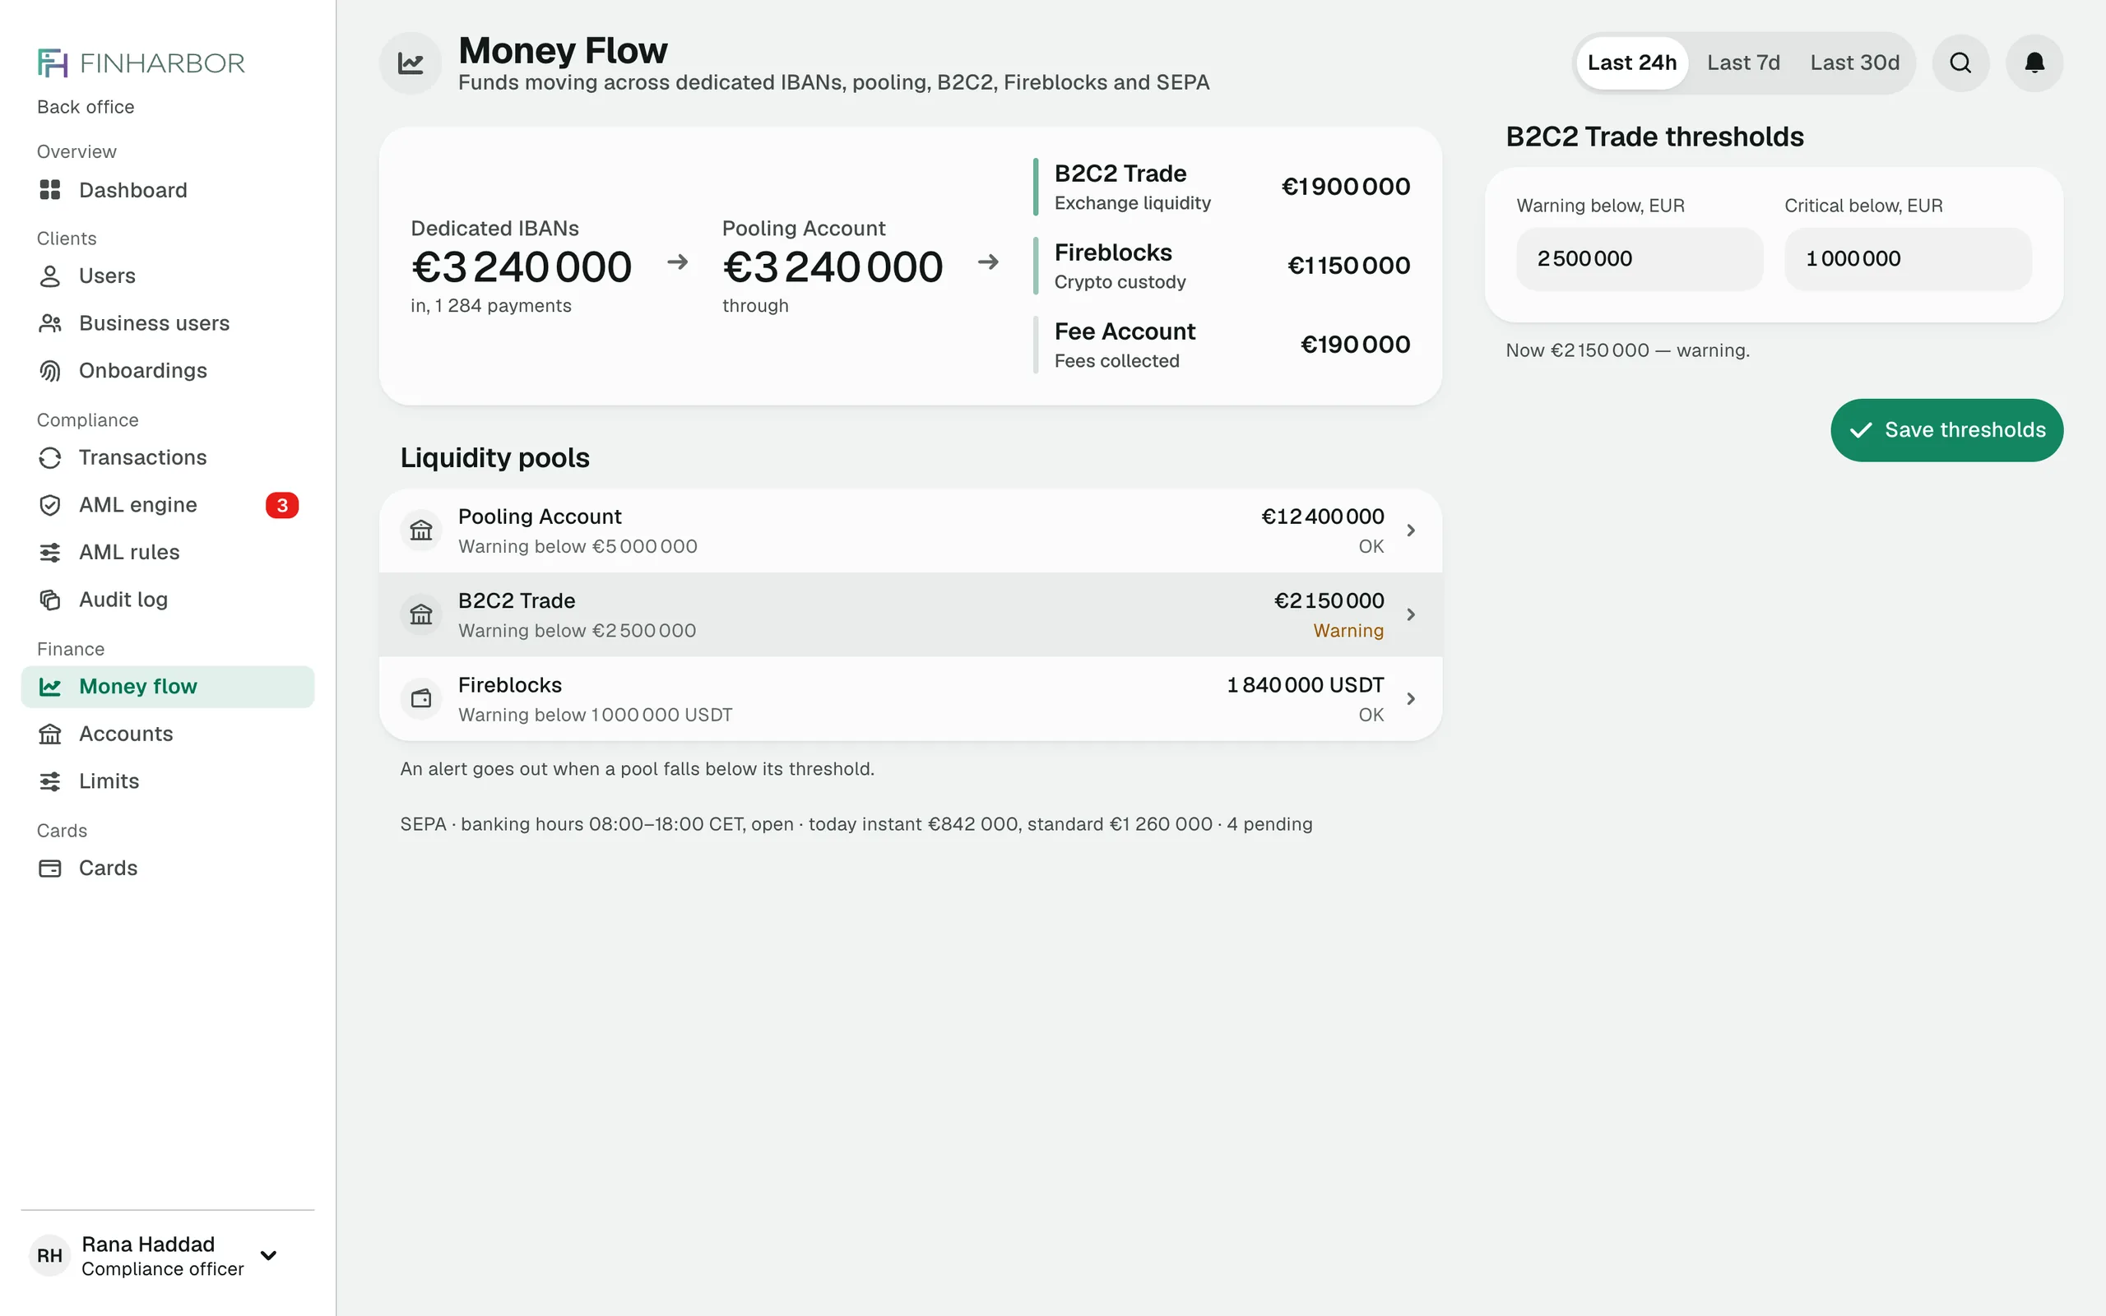The height and width of the screenshot is (1316, 2106).
Task: Open notifications bell
Action: (x=2034, y=63)
